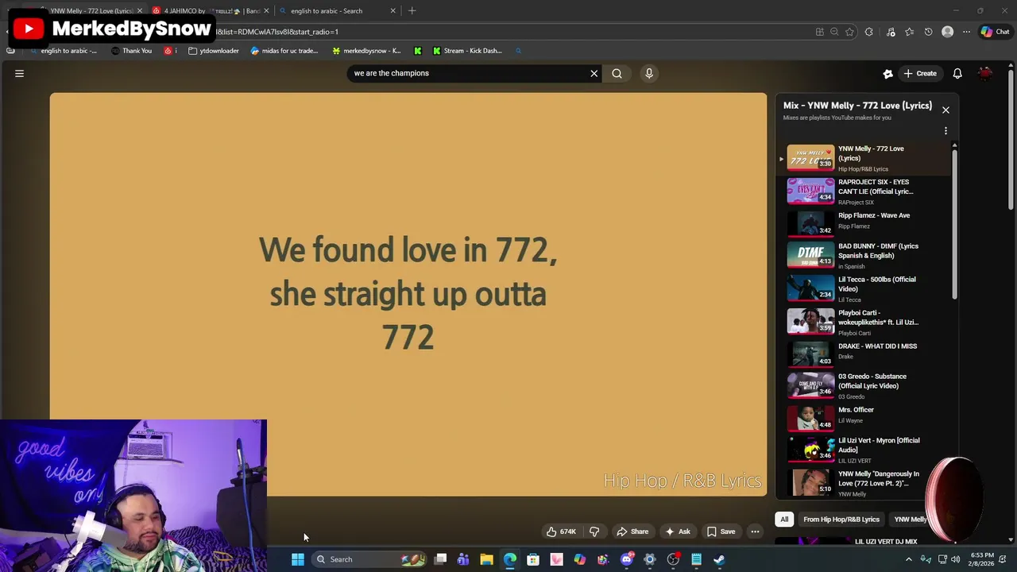Click the Create button
Screen dimensions: 1017x572
[919, 73]
